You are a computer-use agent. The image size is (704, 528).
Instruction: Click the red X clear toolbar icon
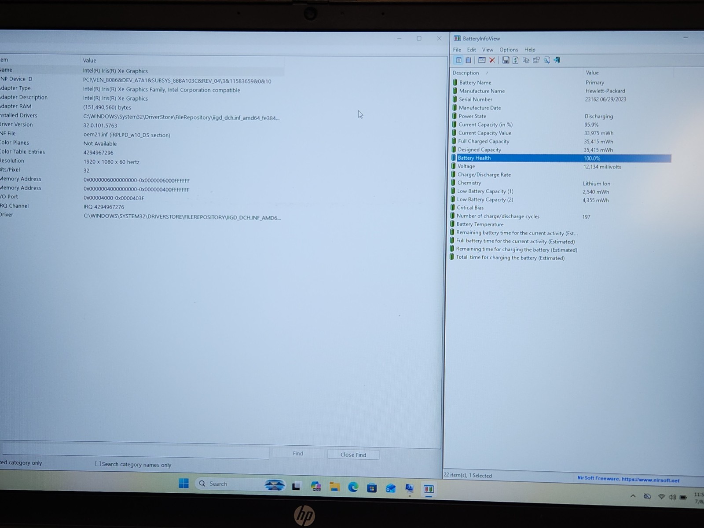point(492,60)
